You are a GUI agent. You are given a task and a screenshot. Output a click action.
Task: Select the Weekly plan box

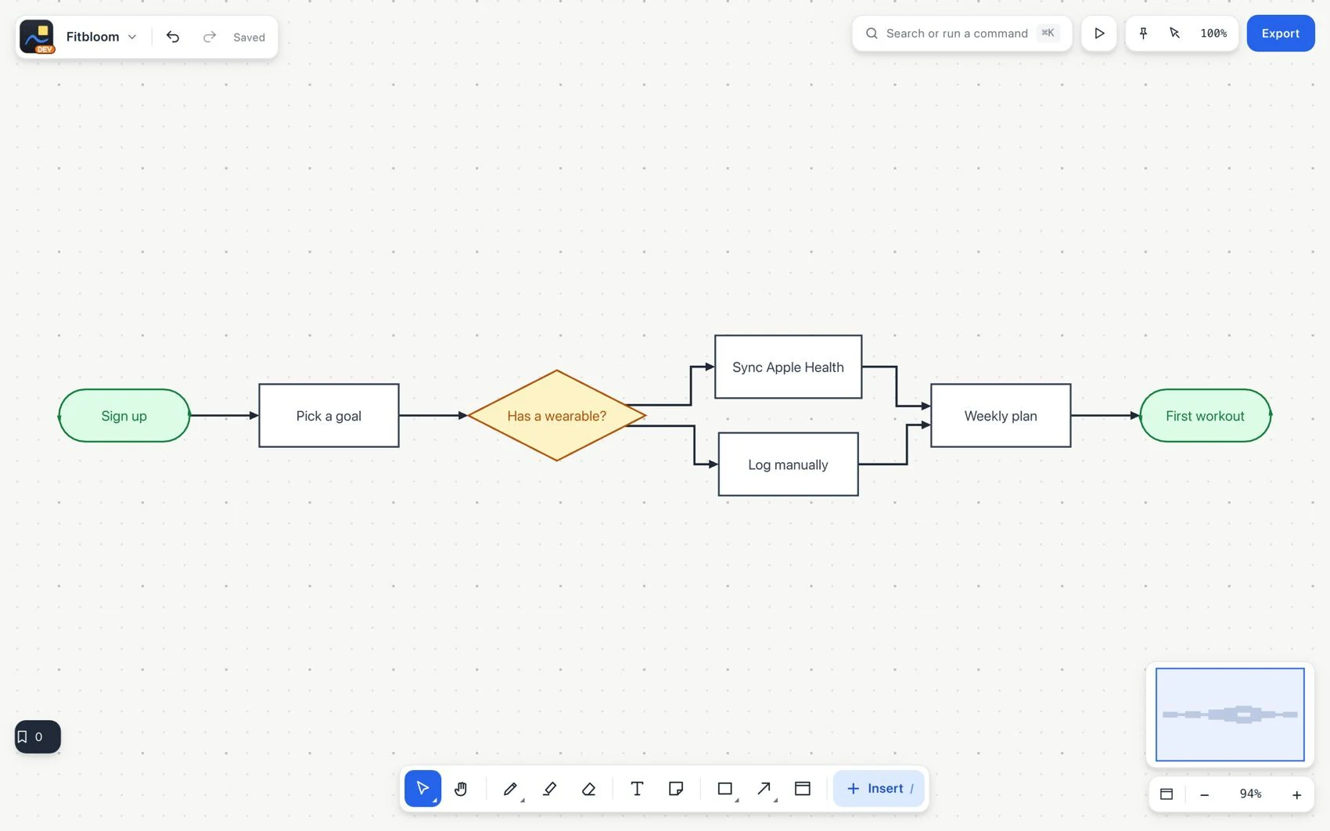pyautogui.click(x=1001, y=416)
